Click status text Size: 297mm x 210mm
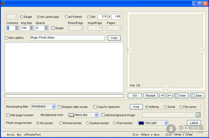Screen dimensions: 209x138 point(179,135)
